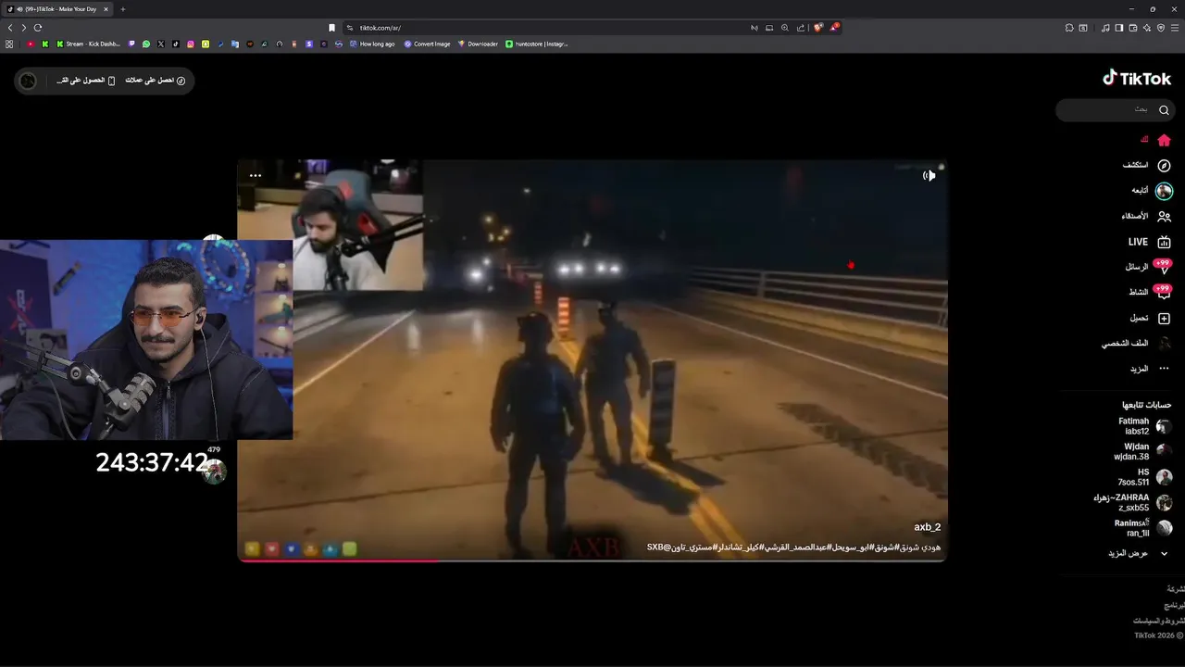Open the browser extensions puzzle icon
This screenshot has width=1185, height=667.
tap(1069, 28)
